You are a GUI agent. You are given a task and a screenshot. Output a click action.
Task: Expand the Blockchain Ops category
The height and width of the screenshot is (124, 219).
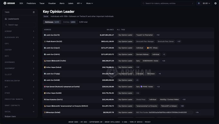pyautogui.click(x=20, y=37)
